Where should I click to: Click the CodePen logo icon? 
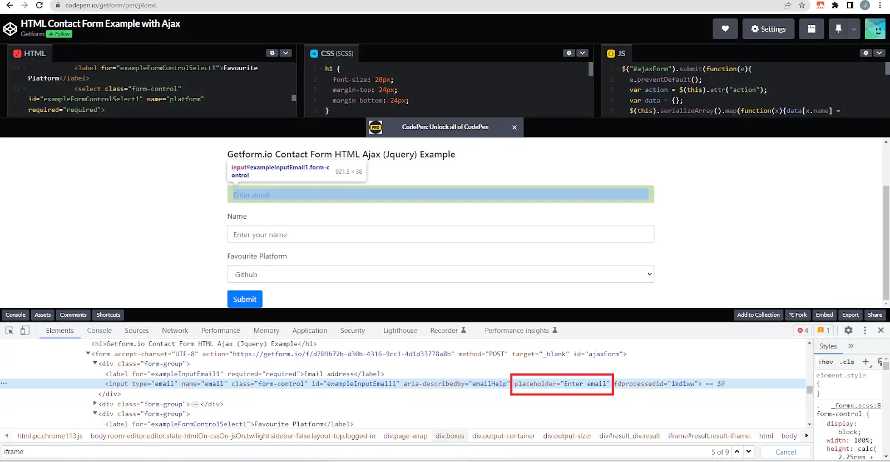(x=10, y=29)
